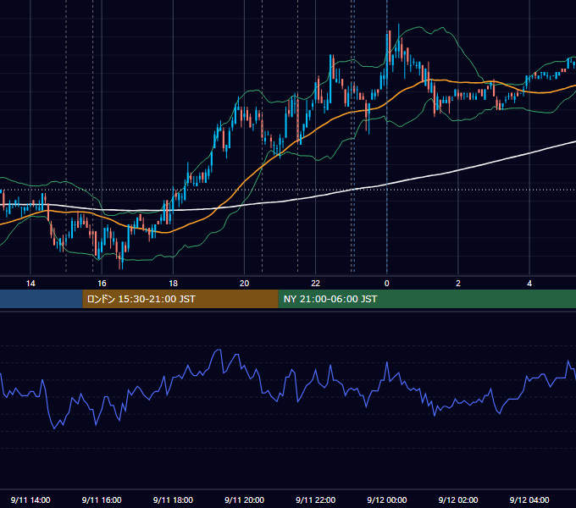
Task: Click the 22 hour label on price chart axis
Action: 316,284
